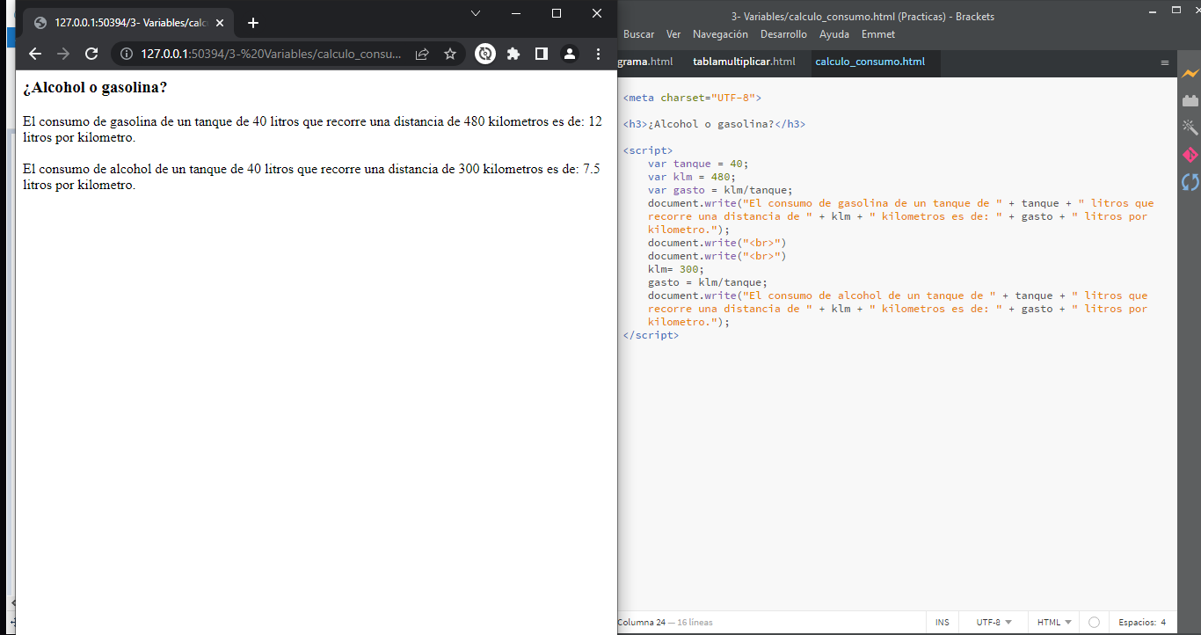Reload the Chrome page

91,54
